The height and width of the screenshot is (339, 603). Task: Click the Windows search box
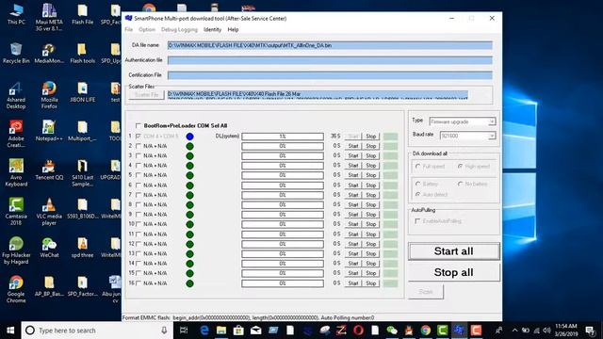(x=96, y=331)
